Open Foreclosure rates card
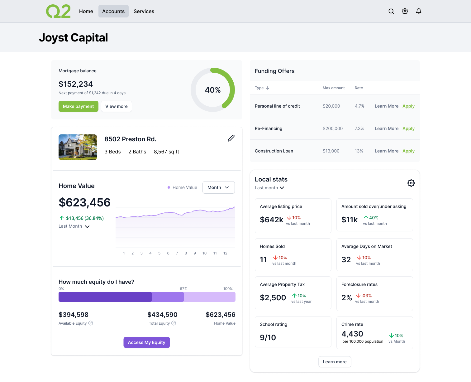Screen dimensions: 471x382 coord(375,294)
